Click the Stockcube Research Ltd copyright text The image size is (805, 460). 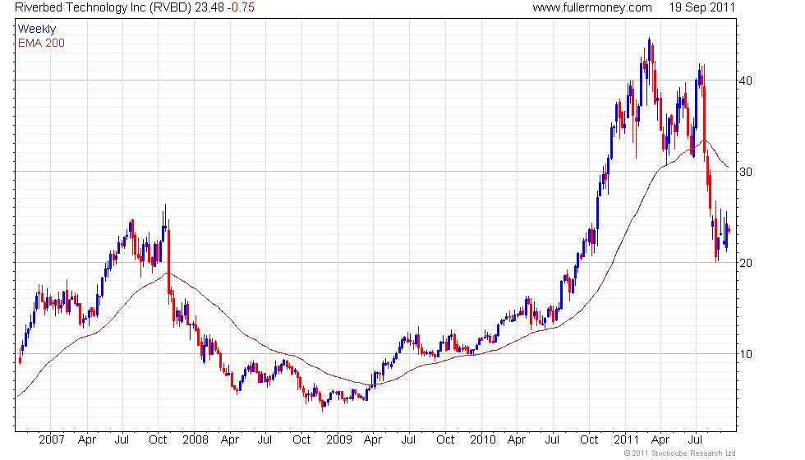[679, 453]
